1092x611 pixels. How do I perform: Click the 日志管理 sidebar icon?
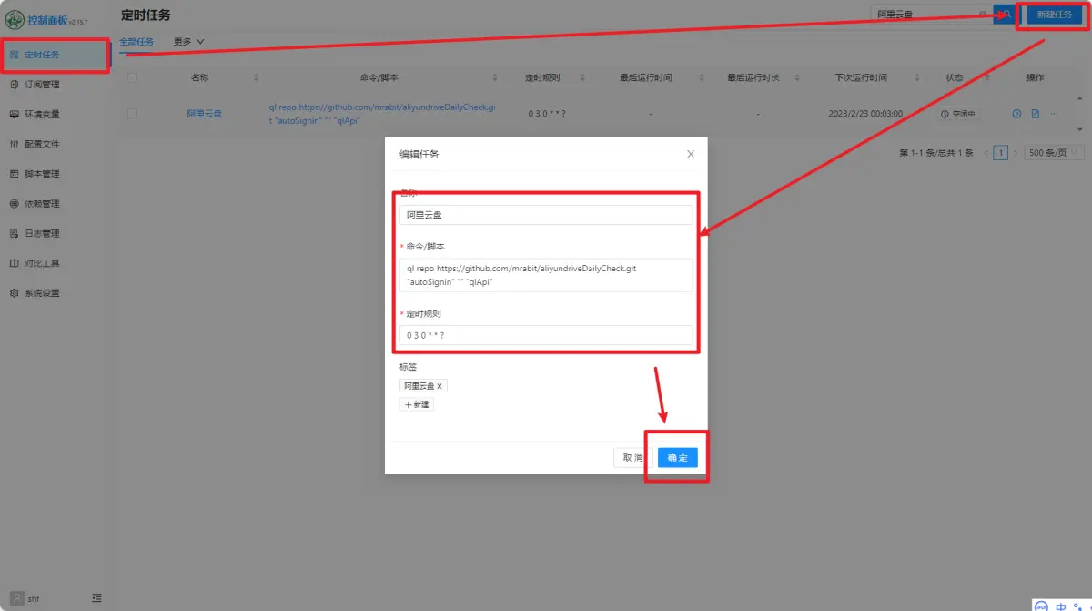tap(15, 234)
